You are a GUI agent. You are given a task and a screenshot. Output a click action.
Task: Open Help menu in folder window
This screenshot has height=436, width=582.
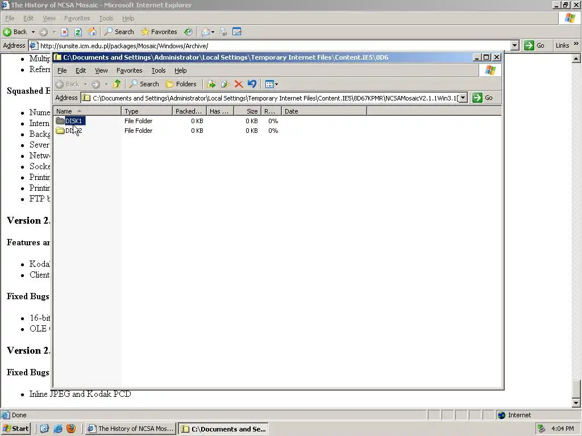(180, 70)
